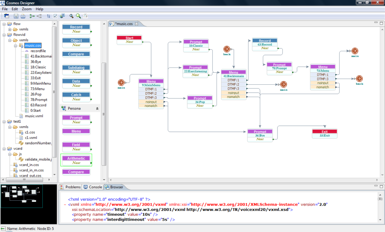Screen dimensions: 385x232
Task: Select the 26:Pop prompt node
Action: tap(200, 102)
